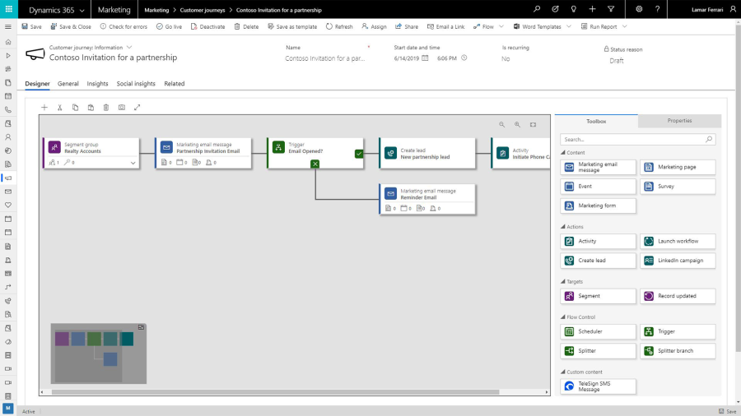Open the Customer journey Information form selector
This screenshot has width=741, height=416.
tap(129, 47)
